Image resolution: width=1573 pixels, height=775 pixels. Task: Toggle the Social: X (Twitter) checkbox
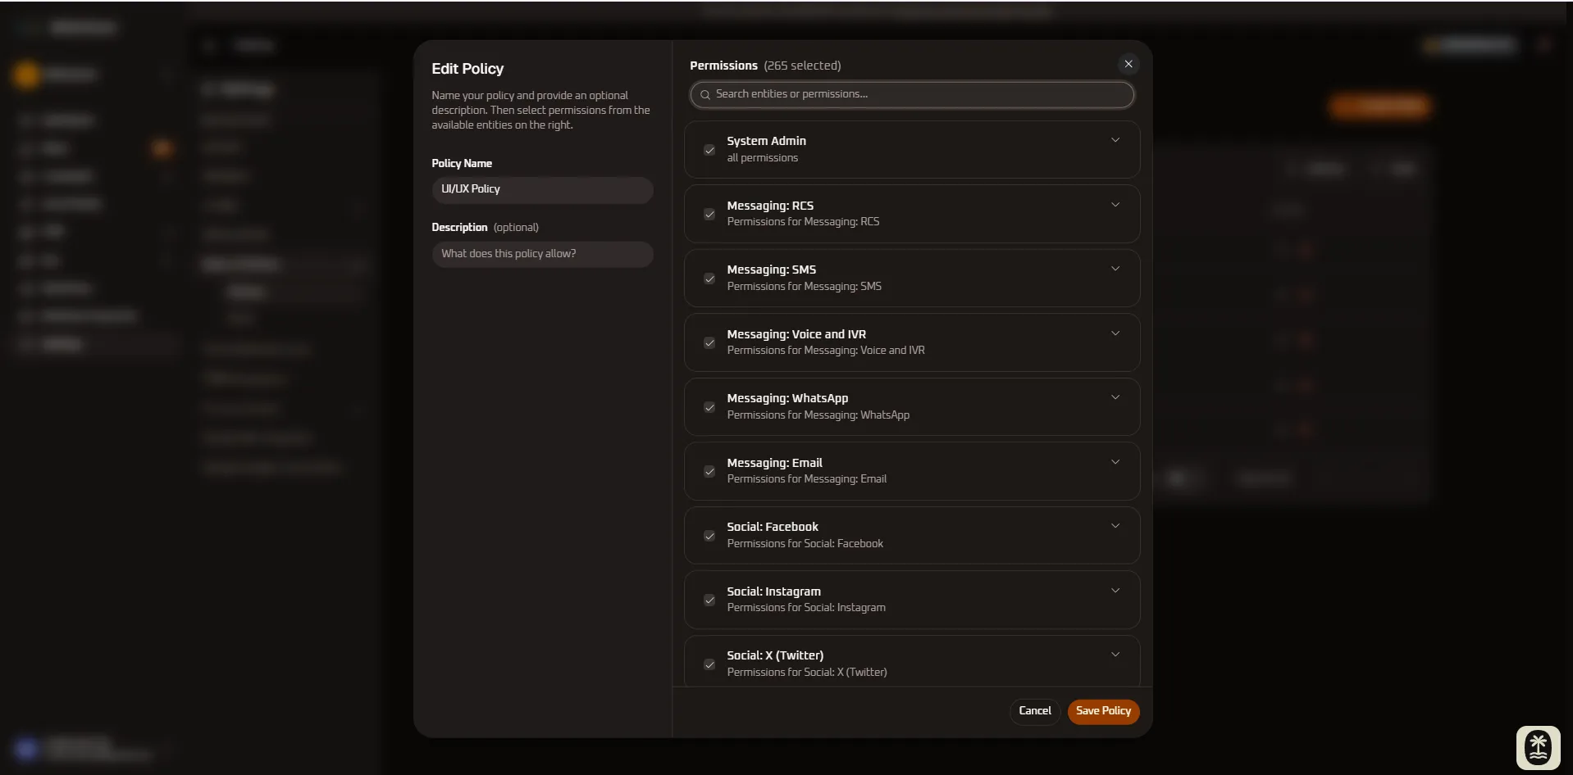tap(709, 664)
